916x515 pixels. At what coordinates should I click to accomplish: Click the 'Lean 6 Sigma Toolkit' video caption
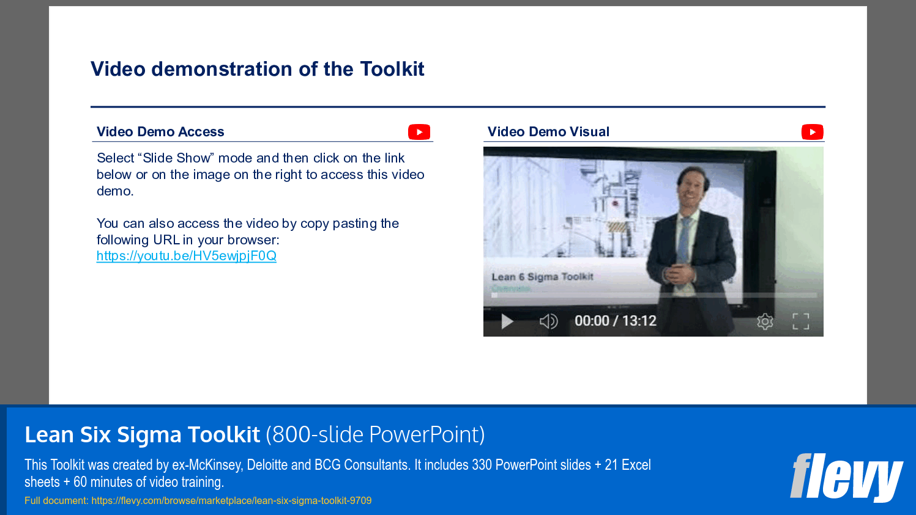[542, 277]
